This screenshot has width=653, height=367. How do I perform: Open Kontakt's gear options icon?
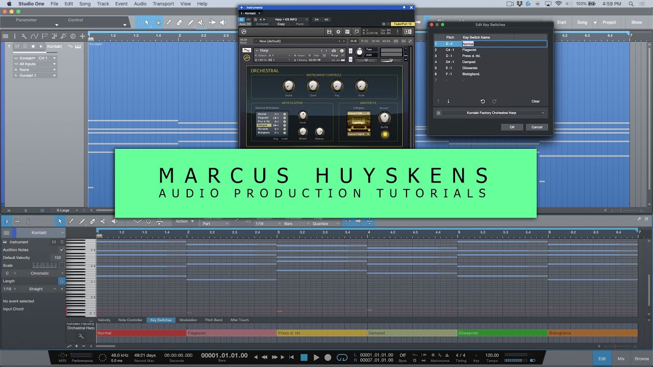[337, 32]
